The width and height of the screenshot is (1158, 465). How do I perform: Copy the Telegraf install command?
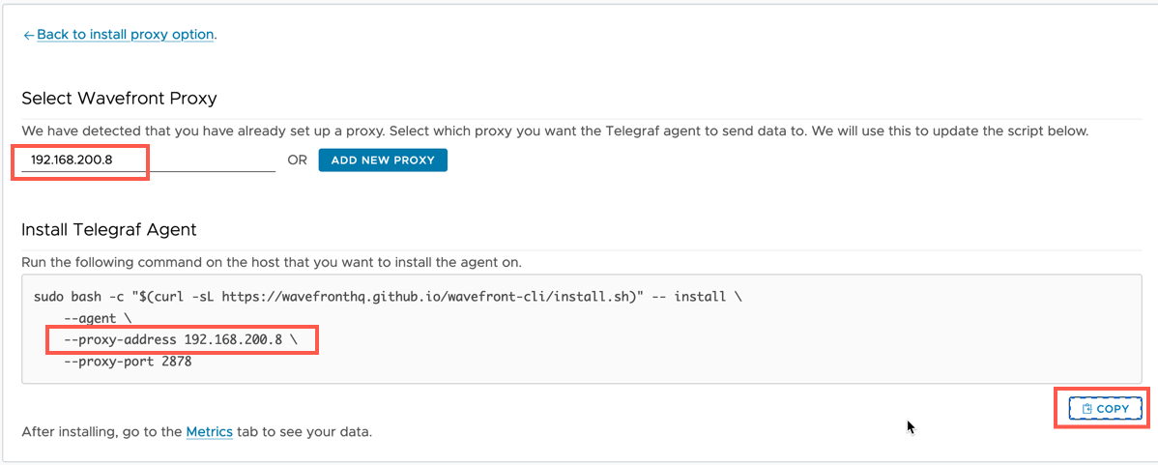click(1106, 409)
